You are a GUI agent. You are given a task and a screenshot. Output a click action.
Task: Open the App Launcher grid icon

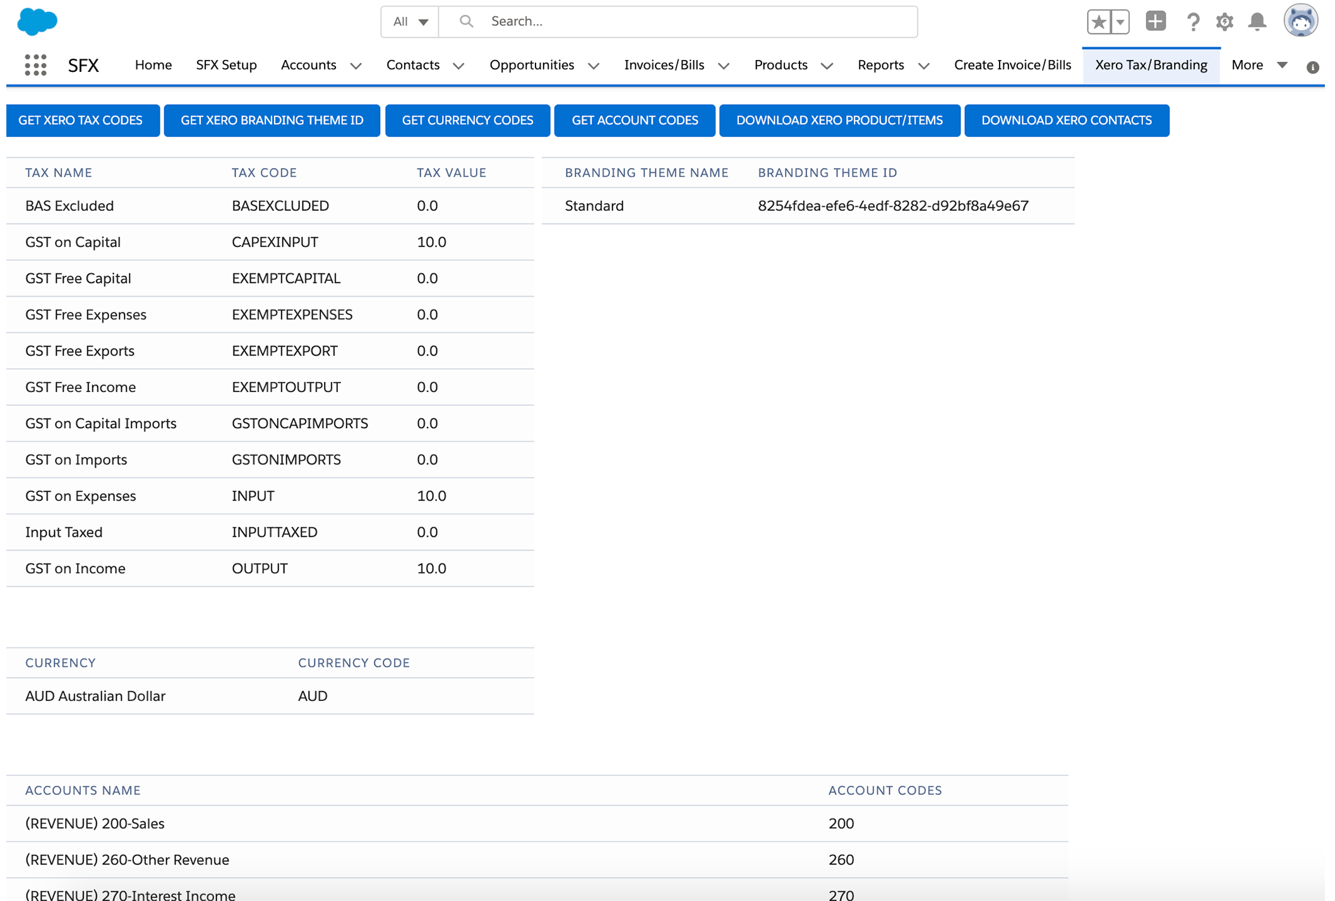tap(35, 65)
